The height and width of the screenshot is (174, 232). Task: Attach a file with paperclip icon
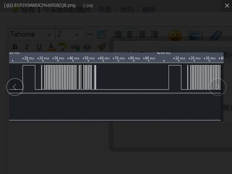tap(215, 36)
